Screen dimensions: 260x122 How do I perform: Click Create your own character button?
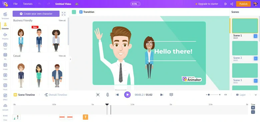tap(36, 14)
